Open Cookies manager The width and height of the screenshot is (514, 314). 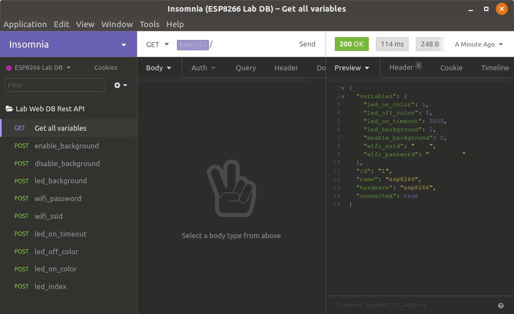[105, 68]
